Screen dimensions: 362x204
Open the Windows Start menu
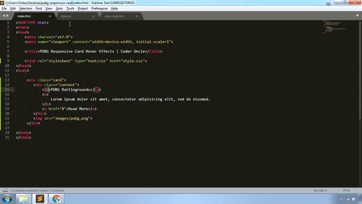pos(7,199)
